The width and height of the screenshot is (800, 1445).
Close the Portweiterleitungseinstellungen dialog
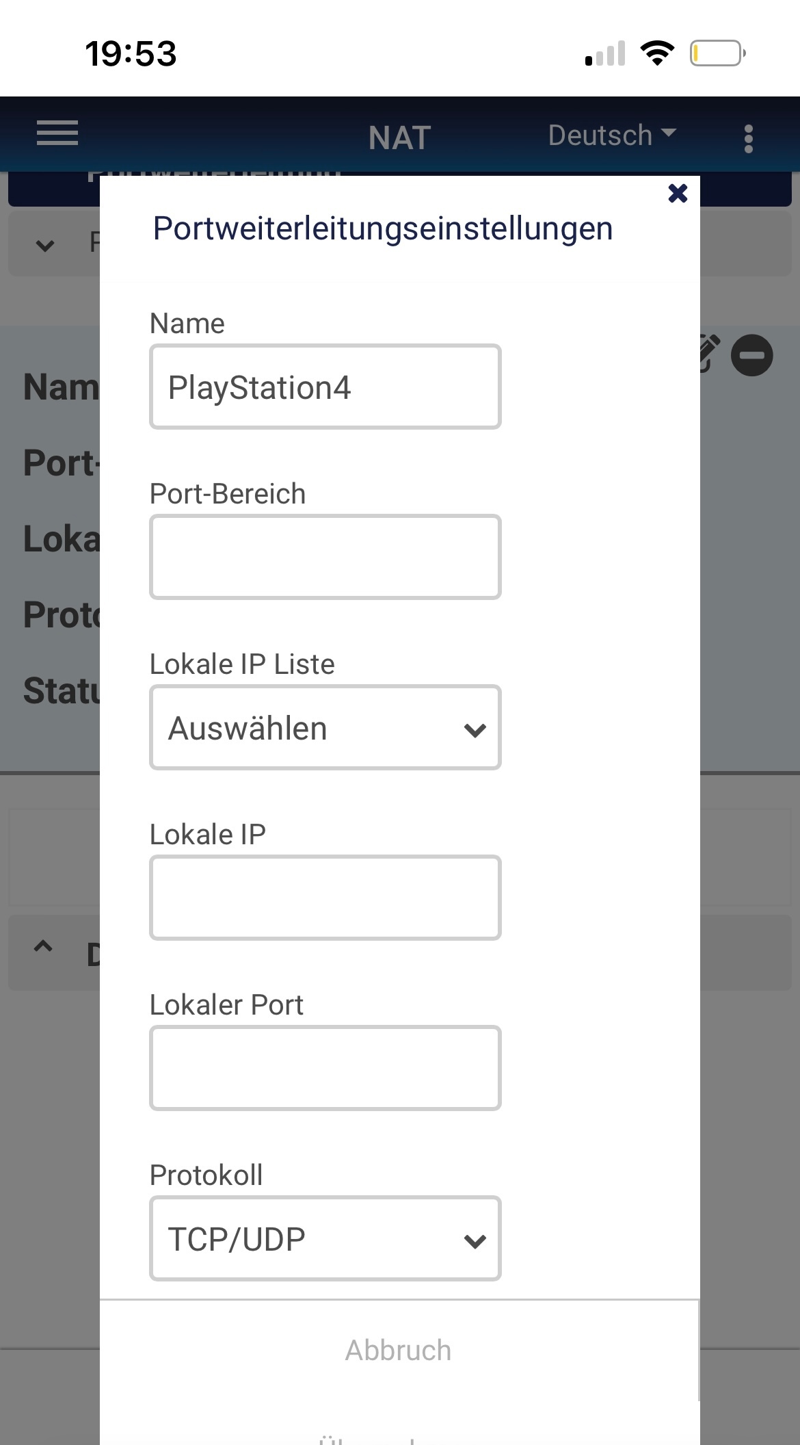pyautogui.click(x=678, y=194)
